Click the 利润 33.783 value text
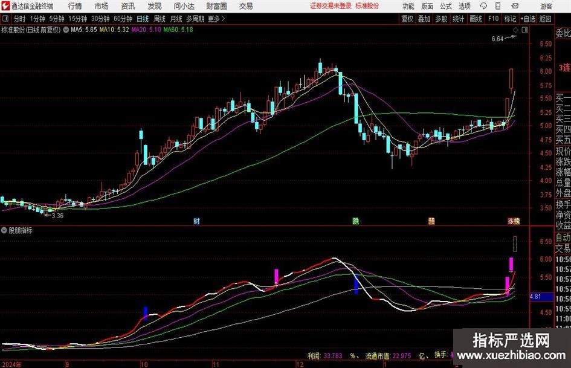Screen dimensions: 571x368 325,355
